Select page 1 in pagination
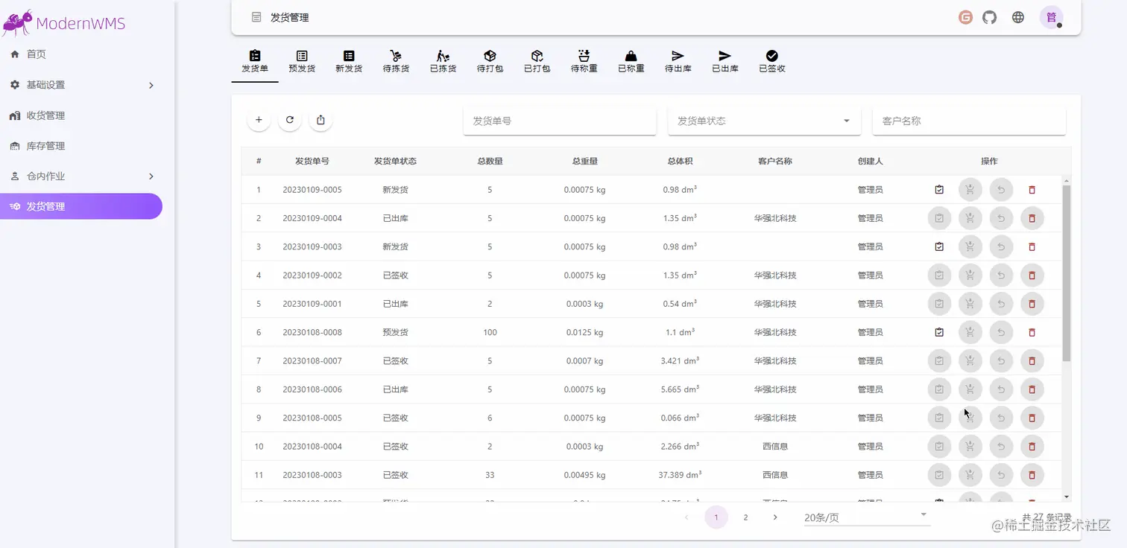Image resolution: width=1127 pixels, height=548 pixels. 716,517
